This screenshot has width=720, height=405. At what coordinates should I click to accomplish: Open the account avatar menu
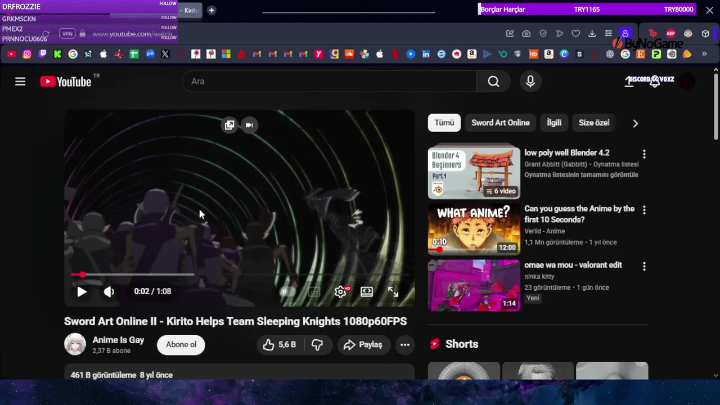pos(687,82)
